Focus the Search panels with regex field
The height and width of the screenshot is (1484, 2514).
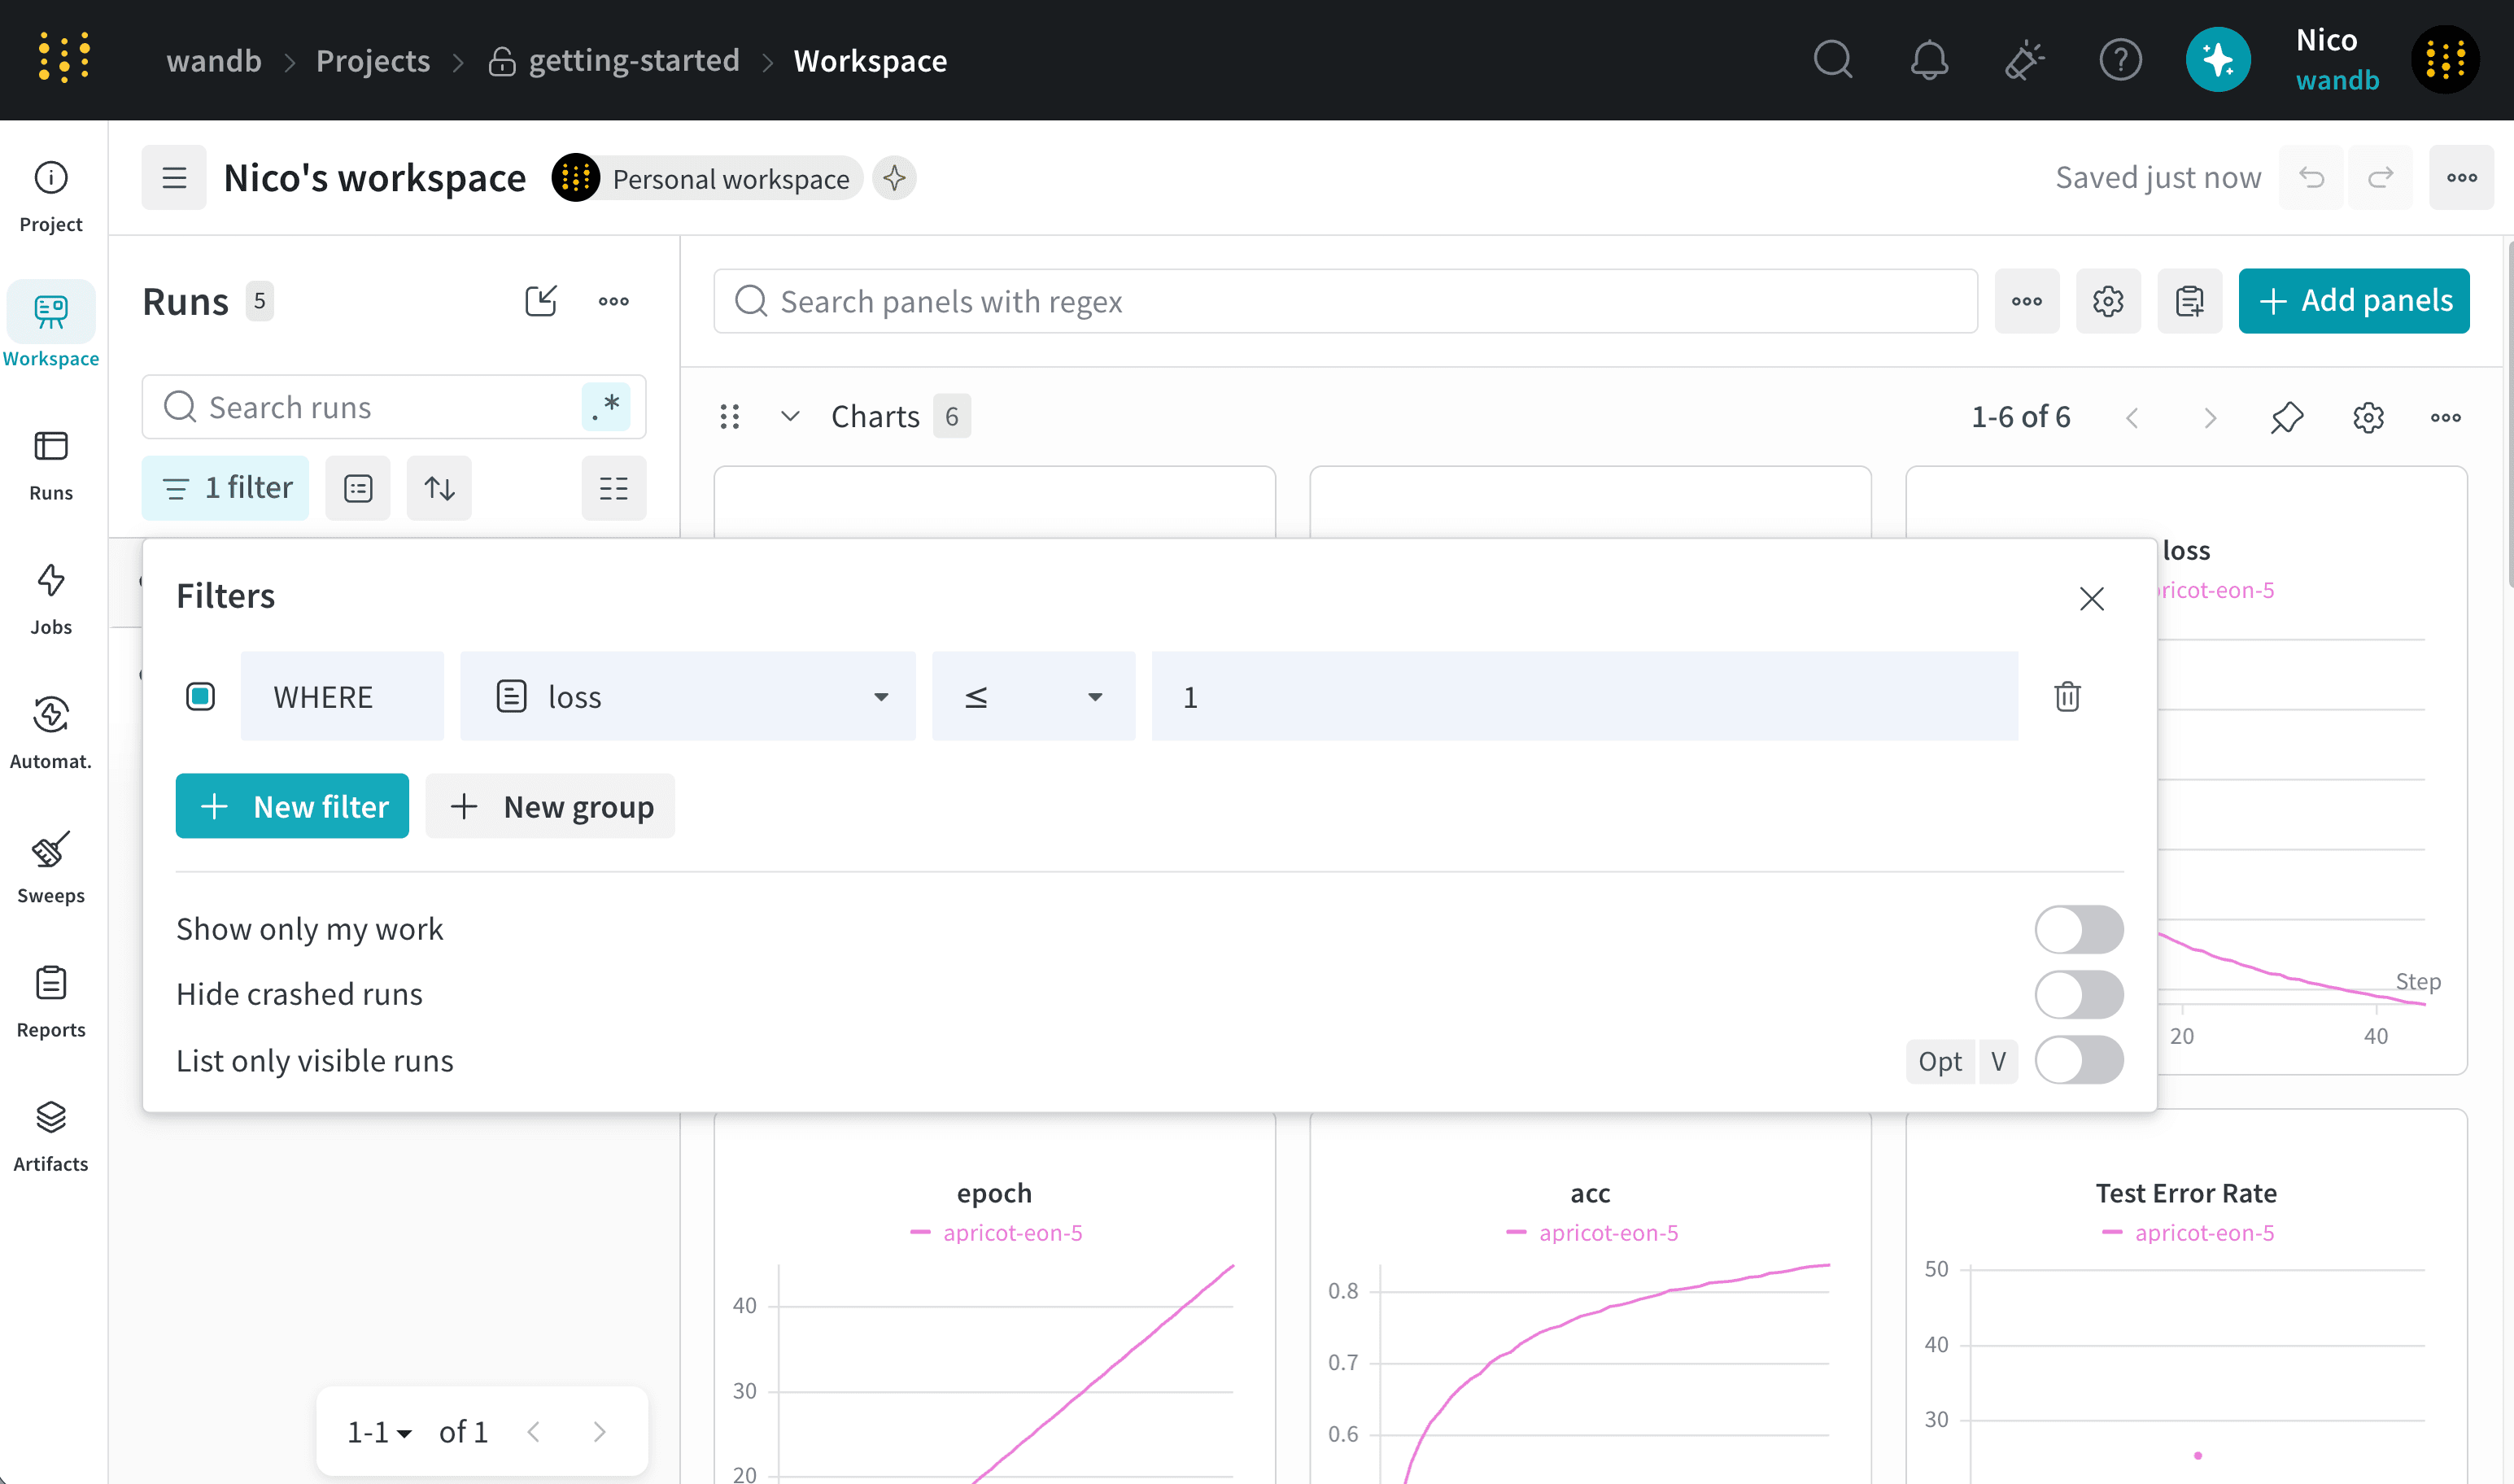click(1345, 301)
